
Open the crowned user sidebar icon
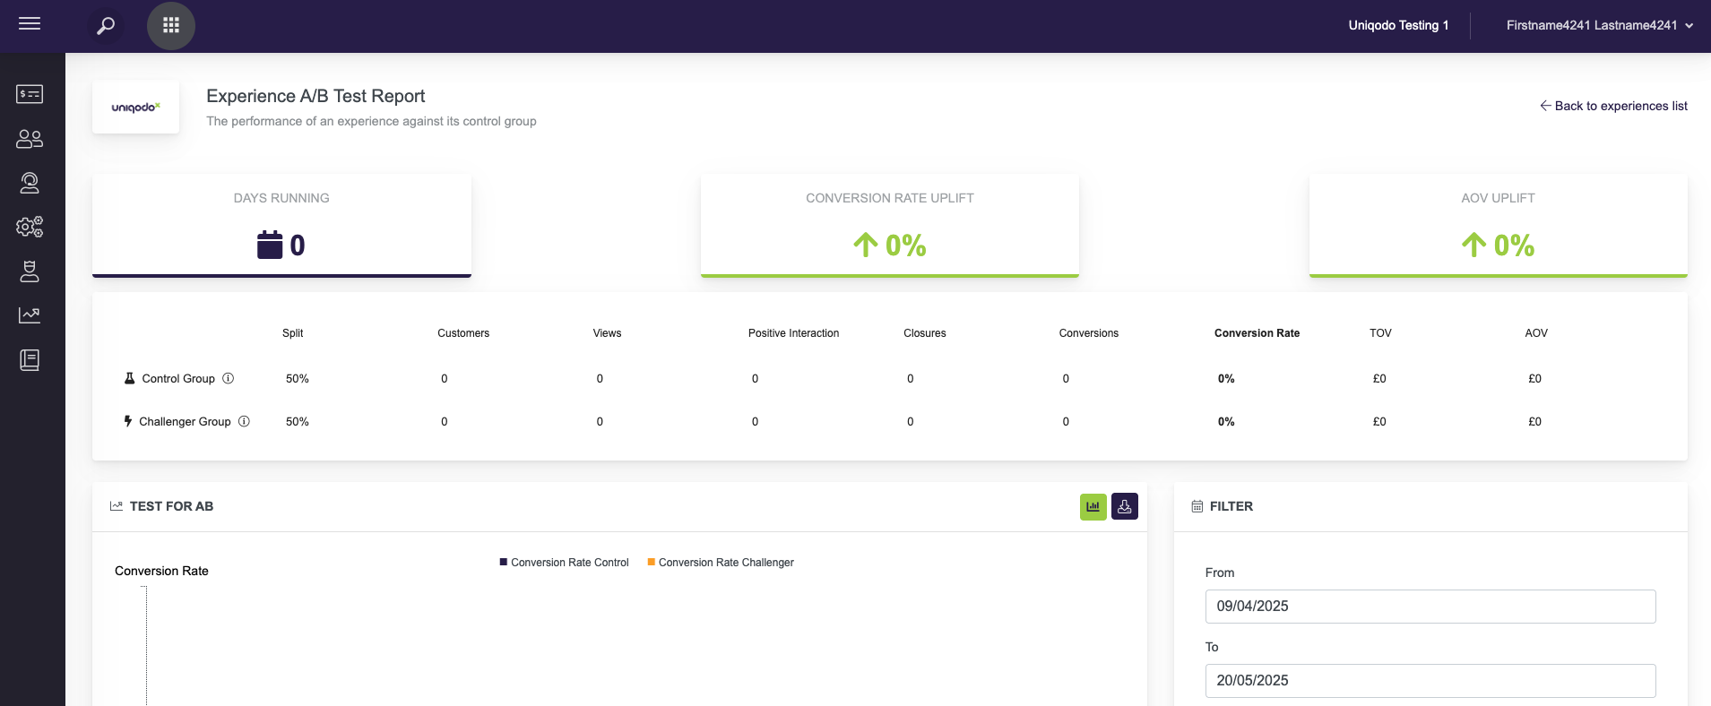click(30, 271)
